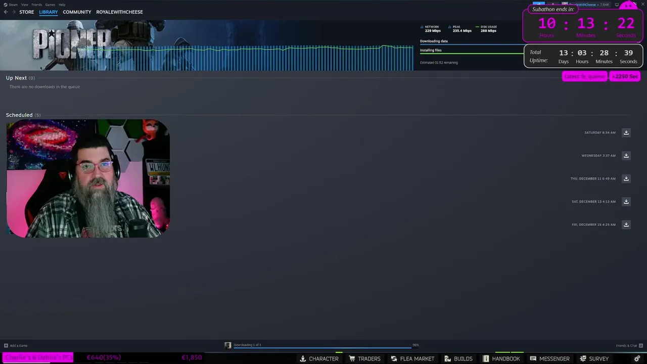647x364 pixels.
Task: Open the FLEA MARKET tab
Action: coord(412,359)
